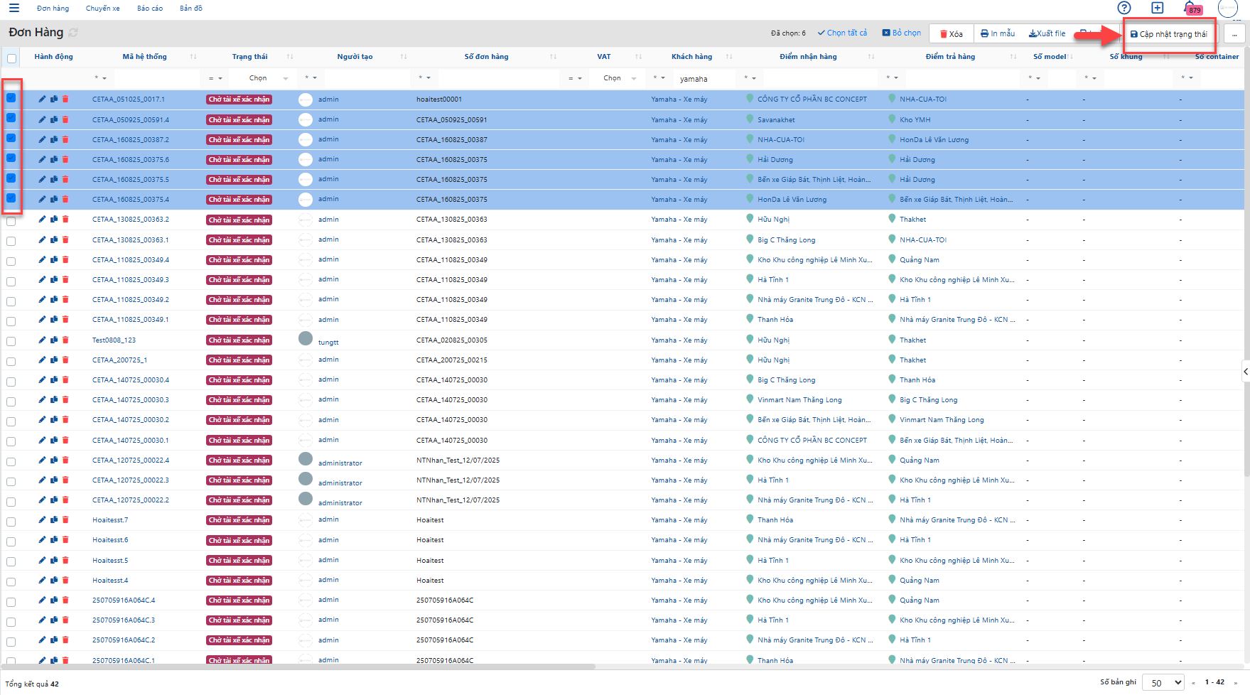Open the hamburger menu in top-left corner
This screenshot has height=695, width=1250.
coord(14,9)
